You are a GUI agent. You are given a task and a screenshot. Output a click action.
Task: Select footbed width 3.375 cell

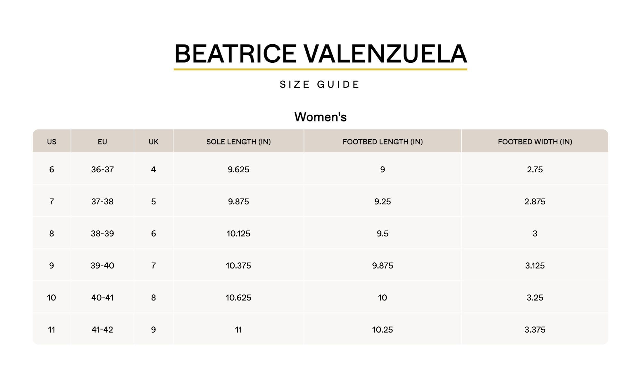pos(535,330)
